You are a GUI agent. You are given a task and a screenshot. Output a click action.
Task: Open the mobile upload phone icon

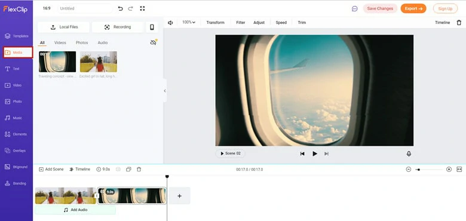pyautogui.click(x=152, y=27)
